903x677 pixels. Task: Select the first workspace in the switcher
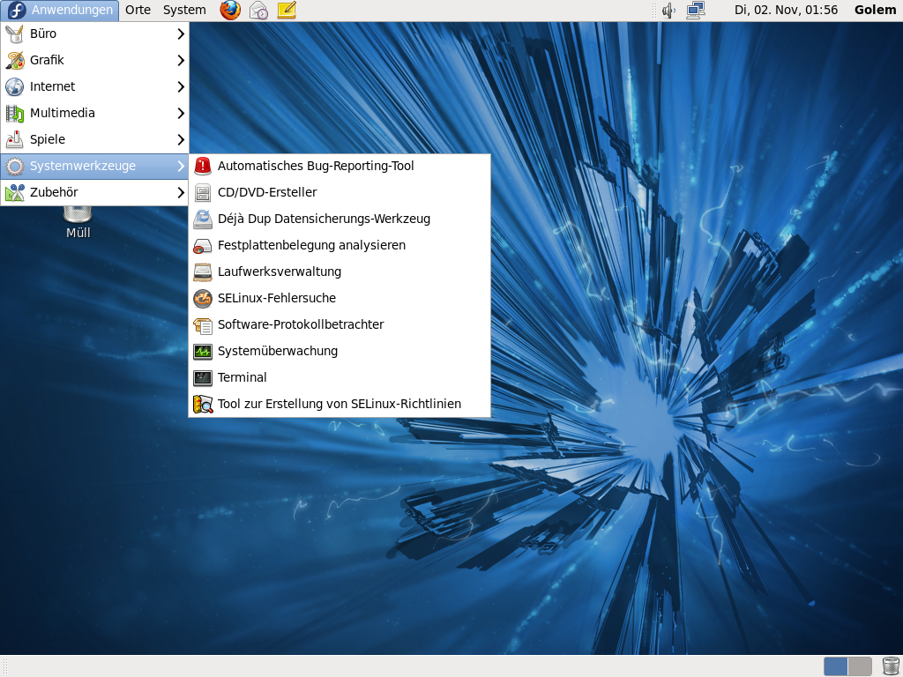click(x=836, y=666)
